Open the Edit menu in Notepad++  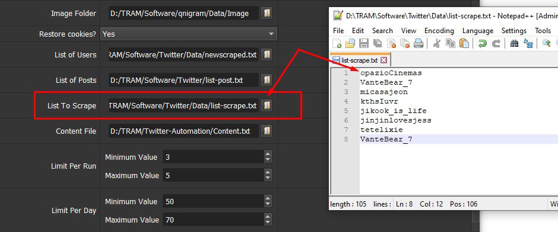(358, 31)
